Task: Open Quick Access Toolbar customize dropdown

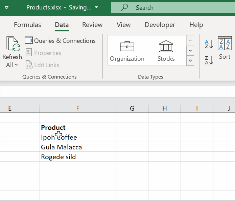Action: click(6, 7)
